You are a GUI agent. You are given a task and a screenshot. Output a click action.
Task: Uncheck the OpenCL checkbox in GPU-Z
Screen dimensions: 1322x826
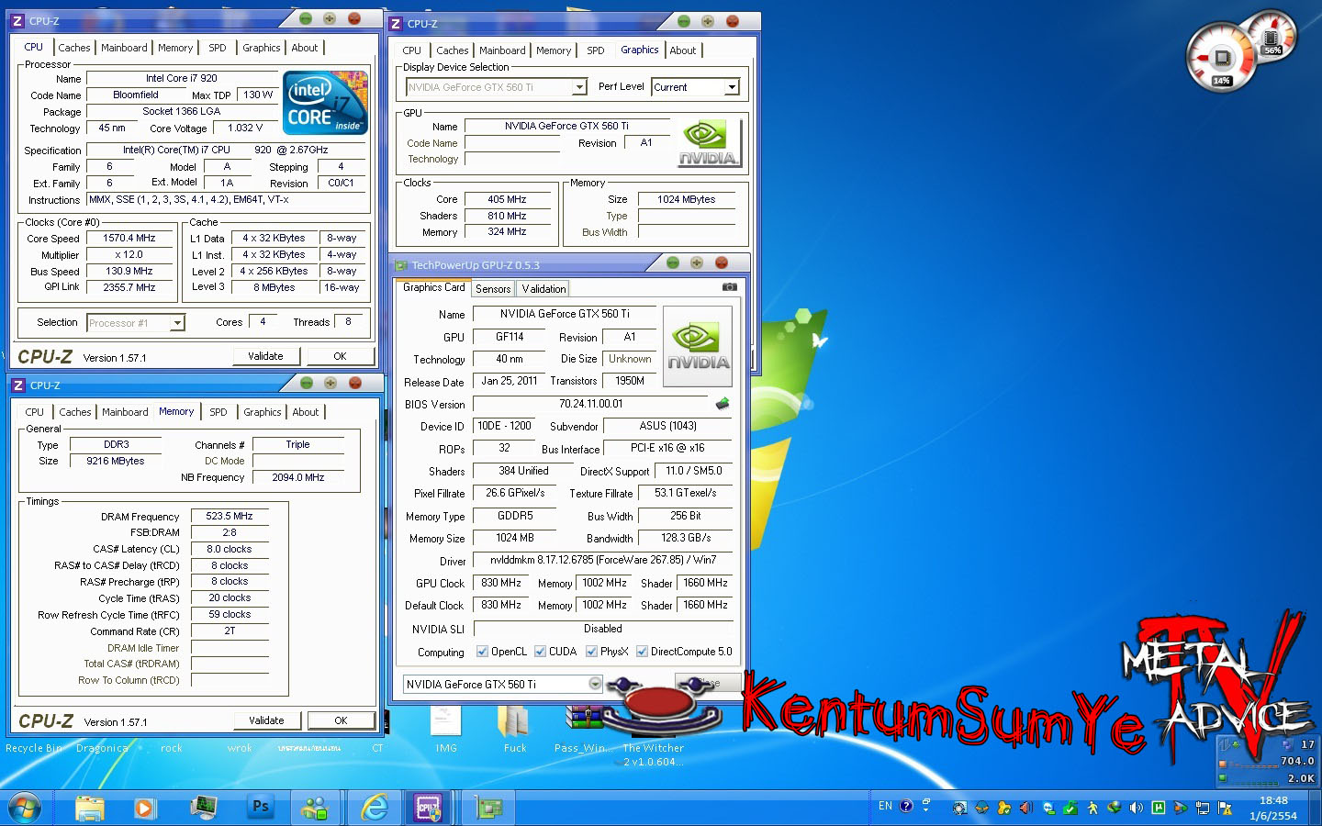tap(483, 652)
